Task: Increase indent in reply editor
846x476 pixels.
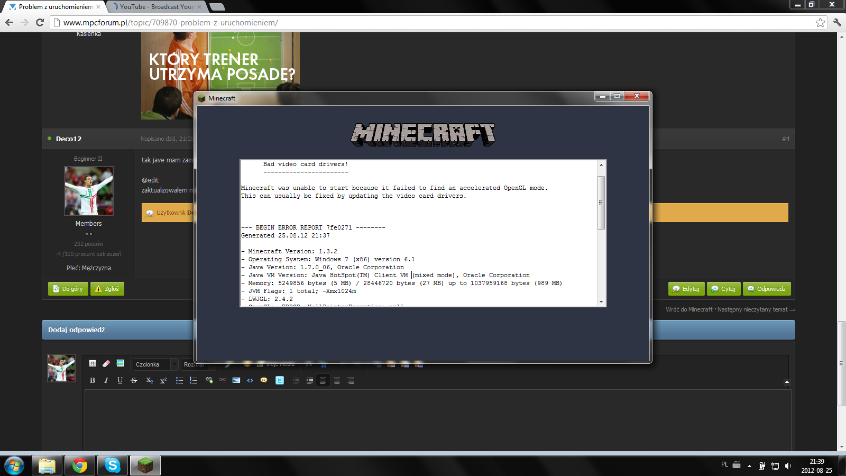Action: tap(309, 380)
